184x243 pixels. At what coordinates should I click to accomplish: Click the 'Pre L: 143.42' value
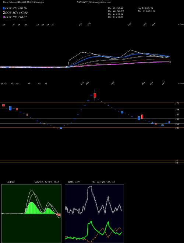tap(116, 14)
